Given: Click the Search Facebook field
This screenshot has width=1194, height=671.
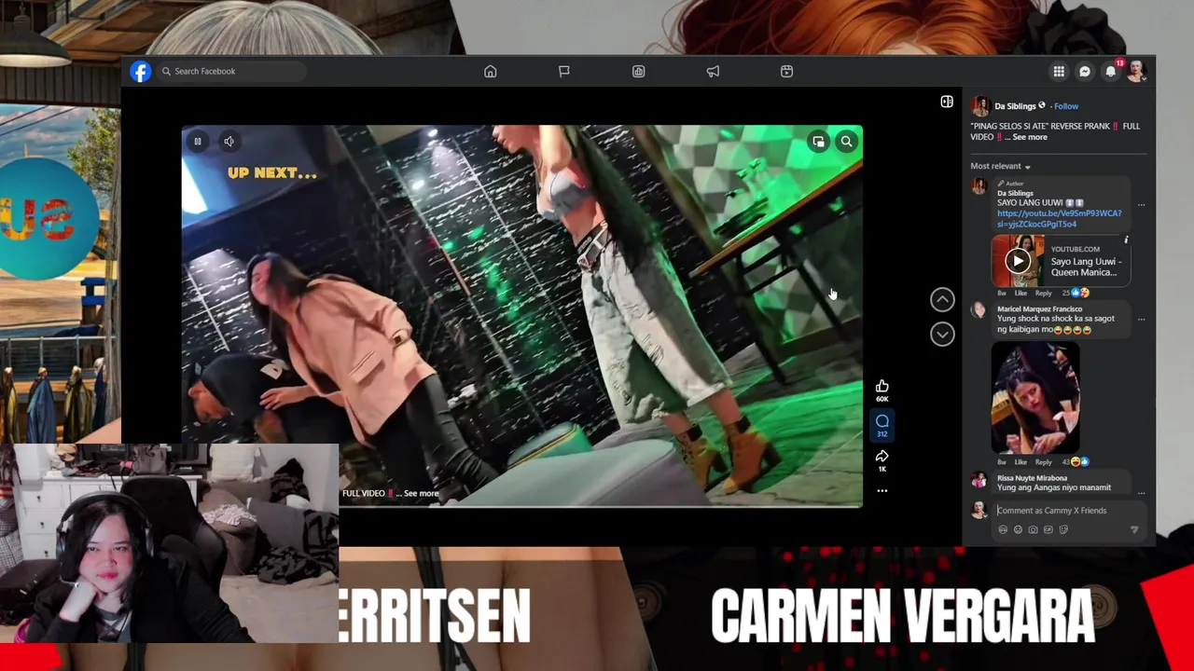Looking at the screenshot, I should (x=231, y=71).
